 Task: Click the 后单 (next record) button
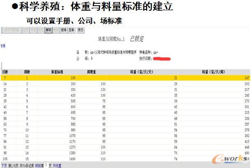coord(71,30)
